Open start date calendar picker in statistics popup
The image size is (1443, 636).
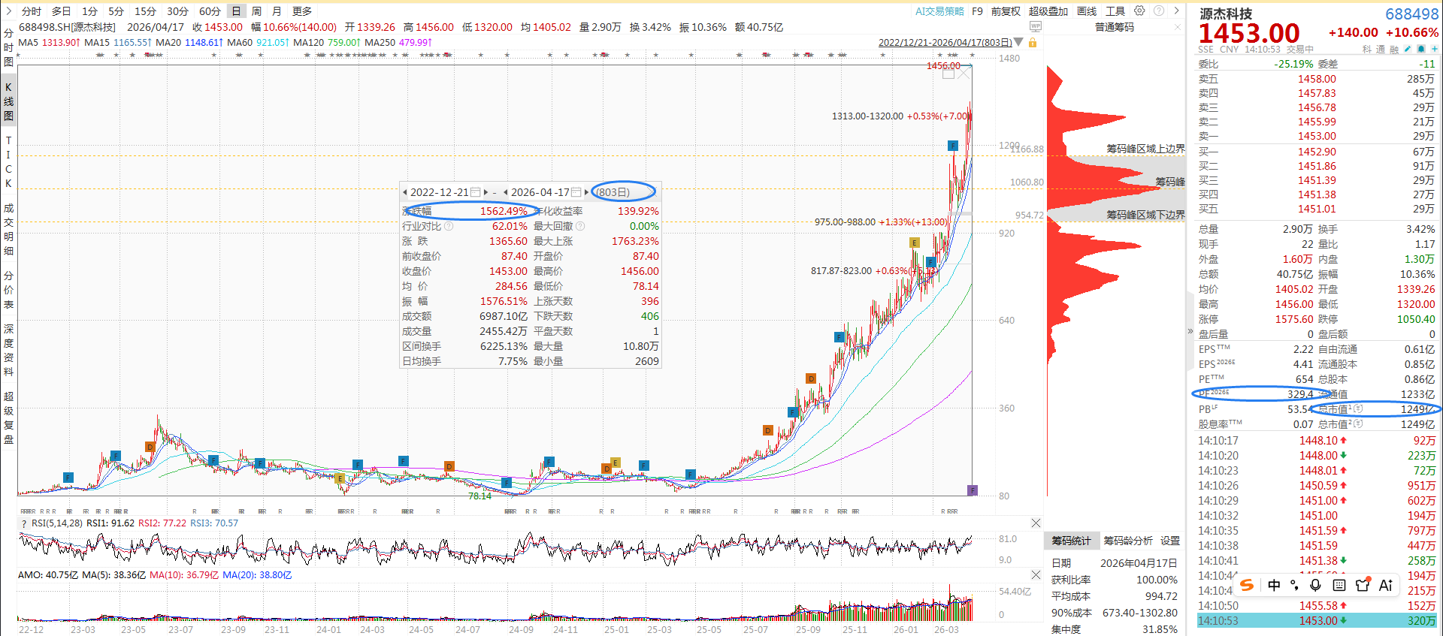[x=475, y=192]
